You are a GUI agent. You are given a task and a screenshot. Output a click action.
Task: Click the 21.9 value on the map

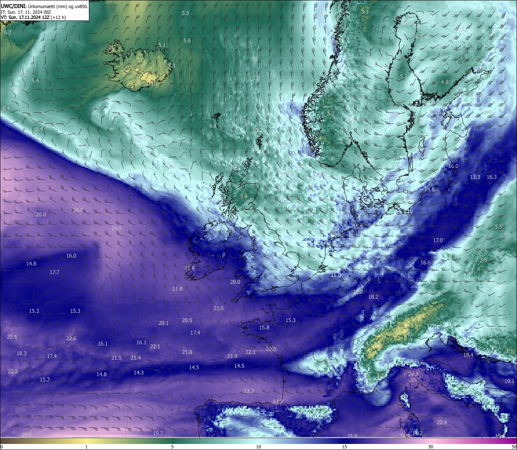pyautogui.click(x=232, y=356)
